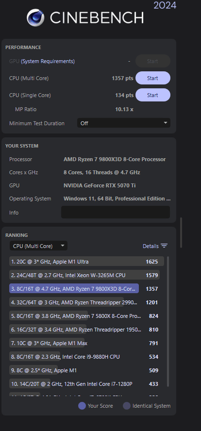Click the RANKING section heading
Screen dimensions: 201x431
click(17, 235)
